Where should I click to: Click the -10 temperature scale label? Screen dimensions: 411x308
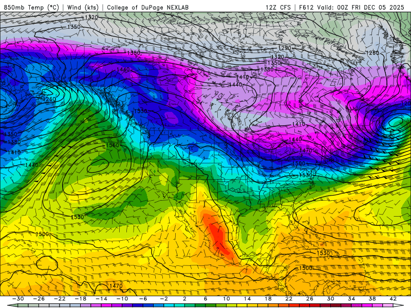pos(122,299)
